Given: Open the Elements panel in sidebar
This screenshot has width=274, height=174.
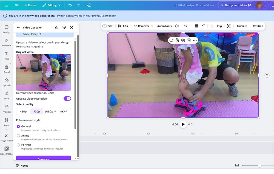Looking at the screenshot, I should pyautogui.click(x=6, y=42).
